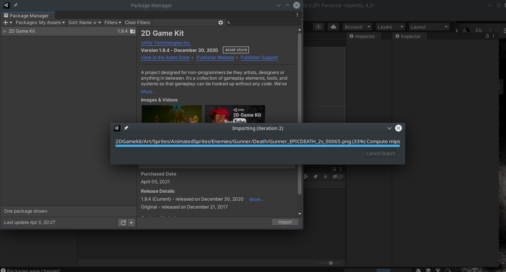This screenshot has width=506, height=272.
Task: Collapse the Importing dialog with its chevron
Action: click(389, 128)
